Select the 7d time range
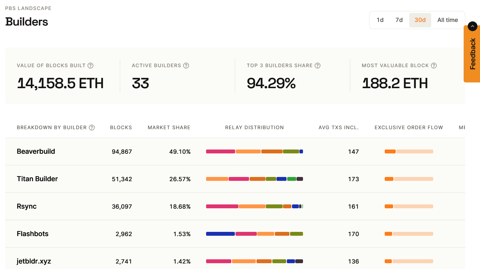The height and width of the screenshot is (269, 480). [x=399, y=20]
